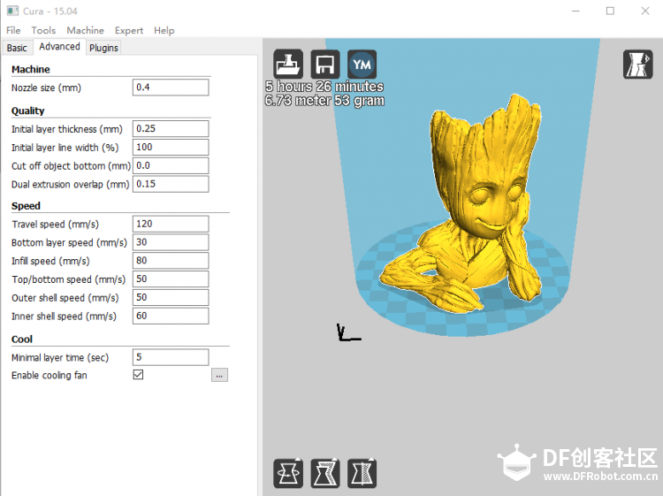This screenshot has width=663, height=496.
Task: Open cooling fan extra settings button
Action: coord(219,375)
